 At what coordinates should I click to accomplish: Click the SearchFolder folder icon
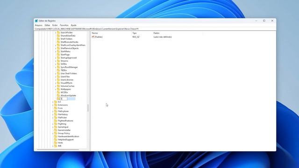point(58,32)
